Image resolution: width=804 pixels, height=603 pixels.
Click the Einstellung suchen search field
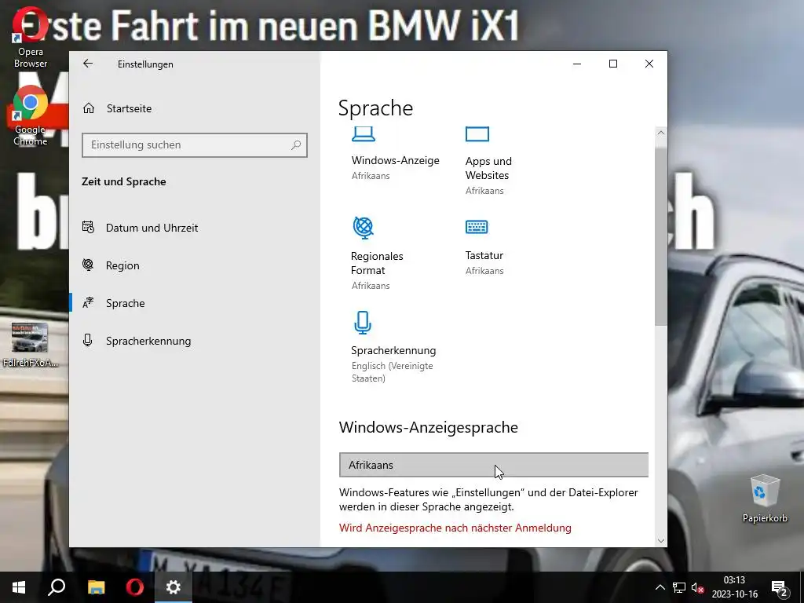point(195,145)
